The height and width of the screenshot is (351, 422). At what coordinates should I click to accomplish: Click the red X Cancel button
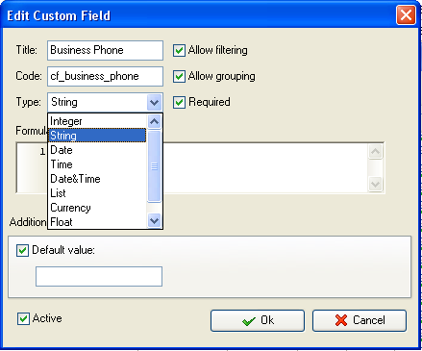coord(360,320)
